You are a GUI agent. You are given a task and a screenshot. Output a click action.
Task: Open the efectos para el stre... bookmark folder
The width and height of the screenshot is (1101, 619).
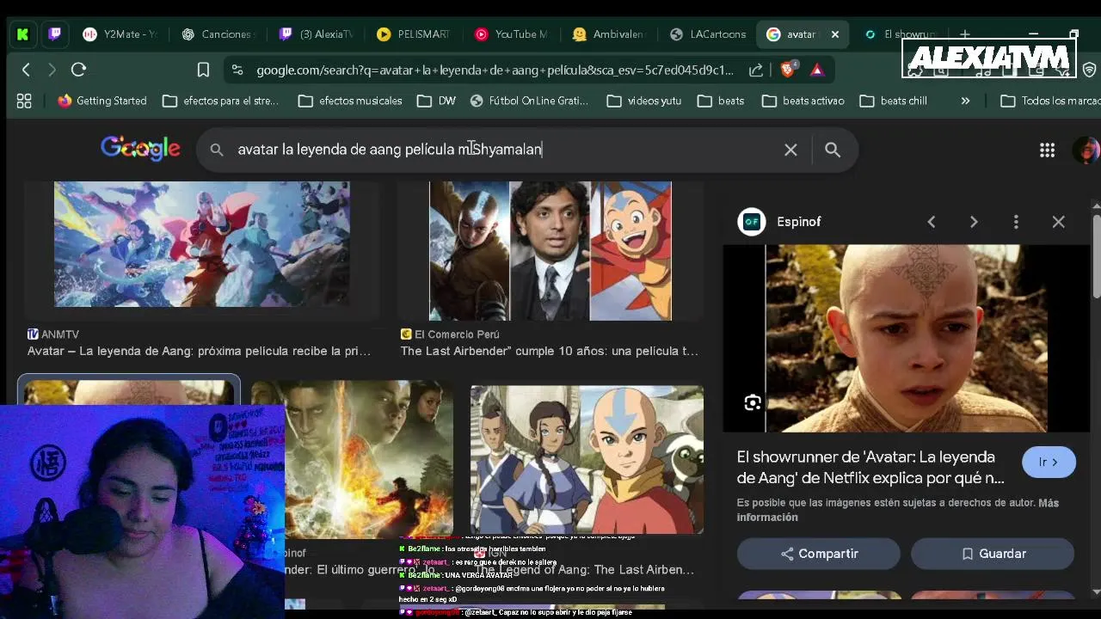[221, 101]
